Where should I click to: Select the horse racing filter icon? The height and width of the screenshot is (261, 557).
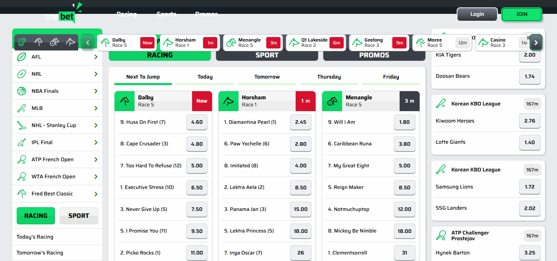[38, 42]
